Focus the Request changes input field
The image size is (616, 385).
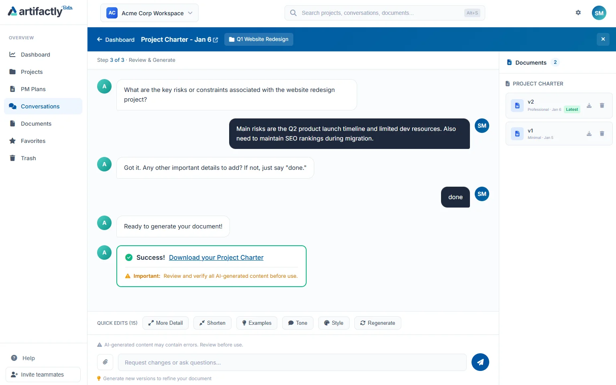coord(292,362)
